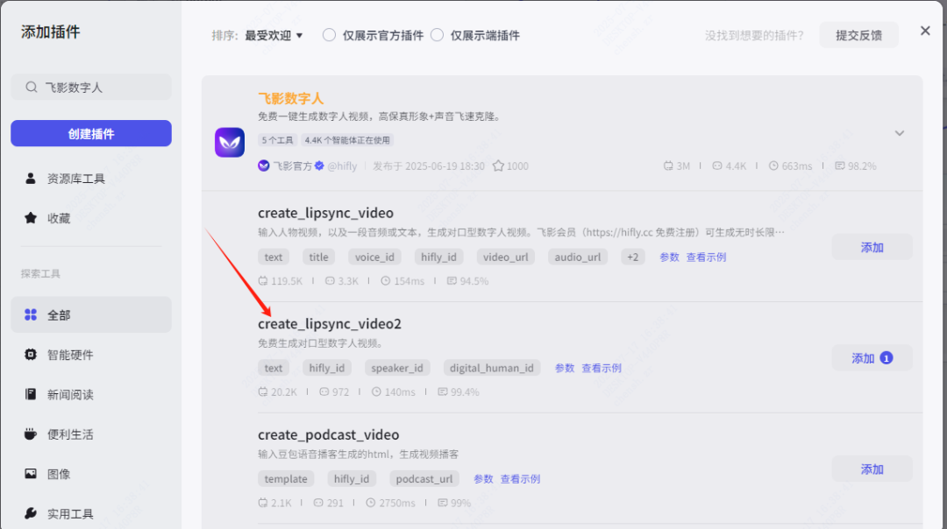Click the voice_id parameter tag
The width and height of the screenshot is (947, 529).
point(374,257)
